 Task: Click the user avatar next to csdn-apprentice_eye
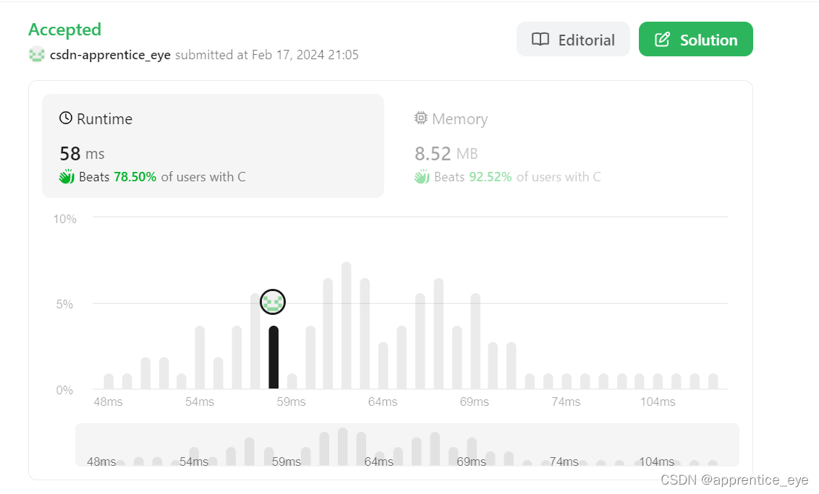37,54
